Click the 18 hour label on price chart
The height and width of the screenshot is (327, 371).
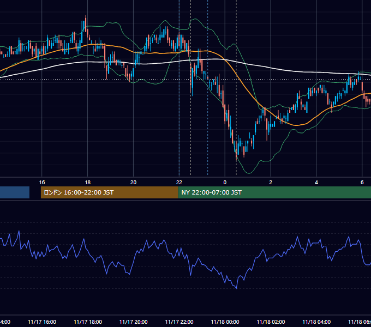tap(87, 183)
